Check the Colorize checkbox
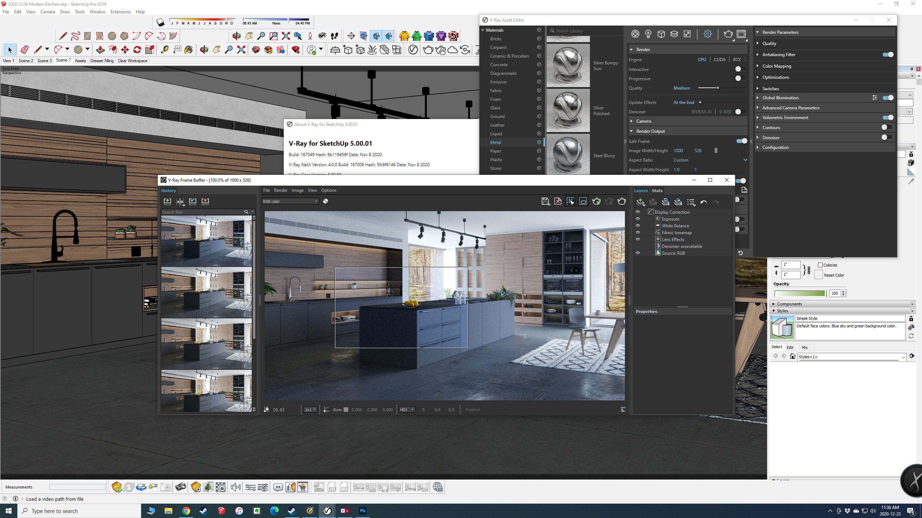This screenshot has height=518, width=922. click(x=820, y=265)
